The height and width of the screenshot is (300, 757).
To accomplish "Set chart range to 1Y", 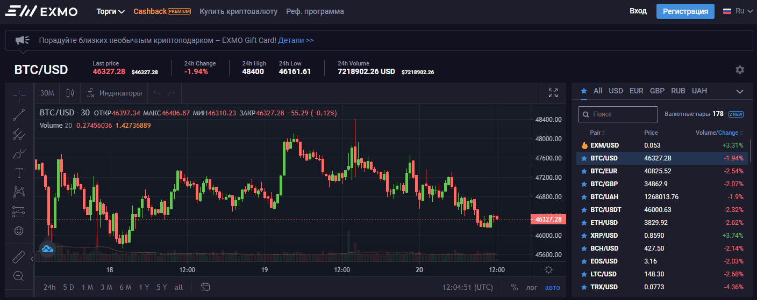I will coord(144,287).
